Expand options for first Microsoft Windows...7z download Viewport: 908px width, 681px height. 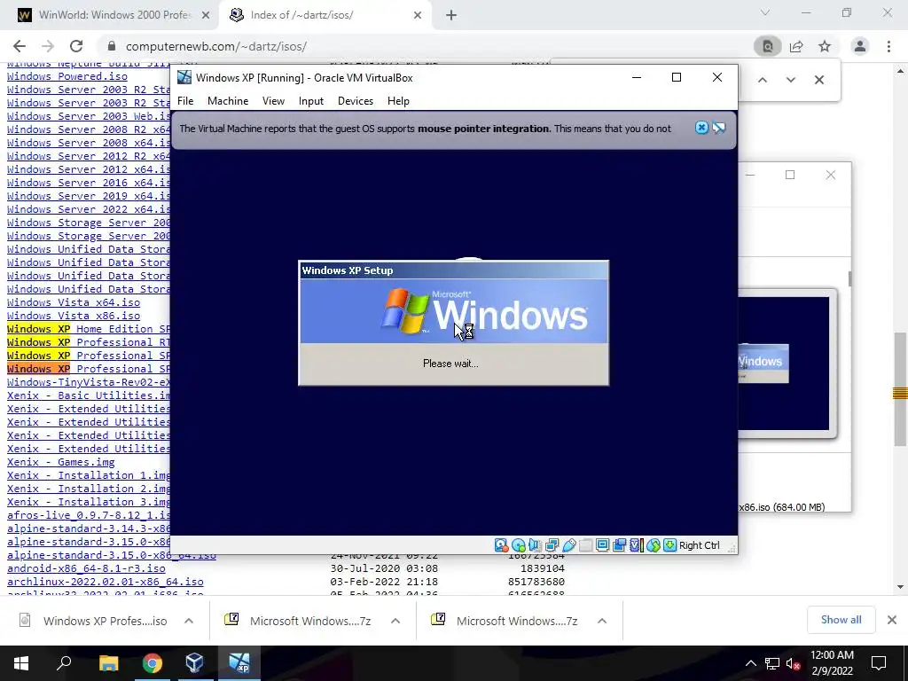click(395, 621)
